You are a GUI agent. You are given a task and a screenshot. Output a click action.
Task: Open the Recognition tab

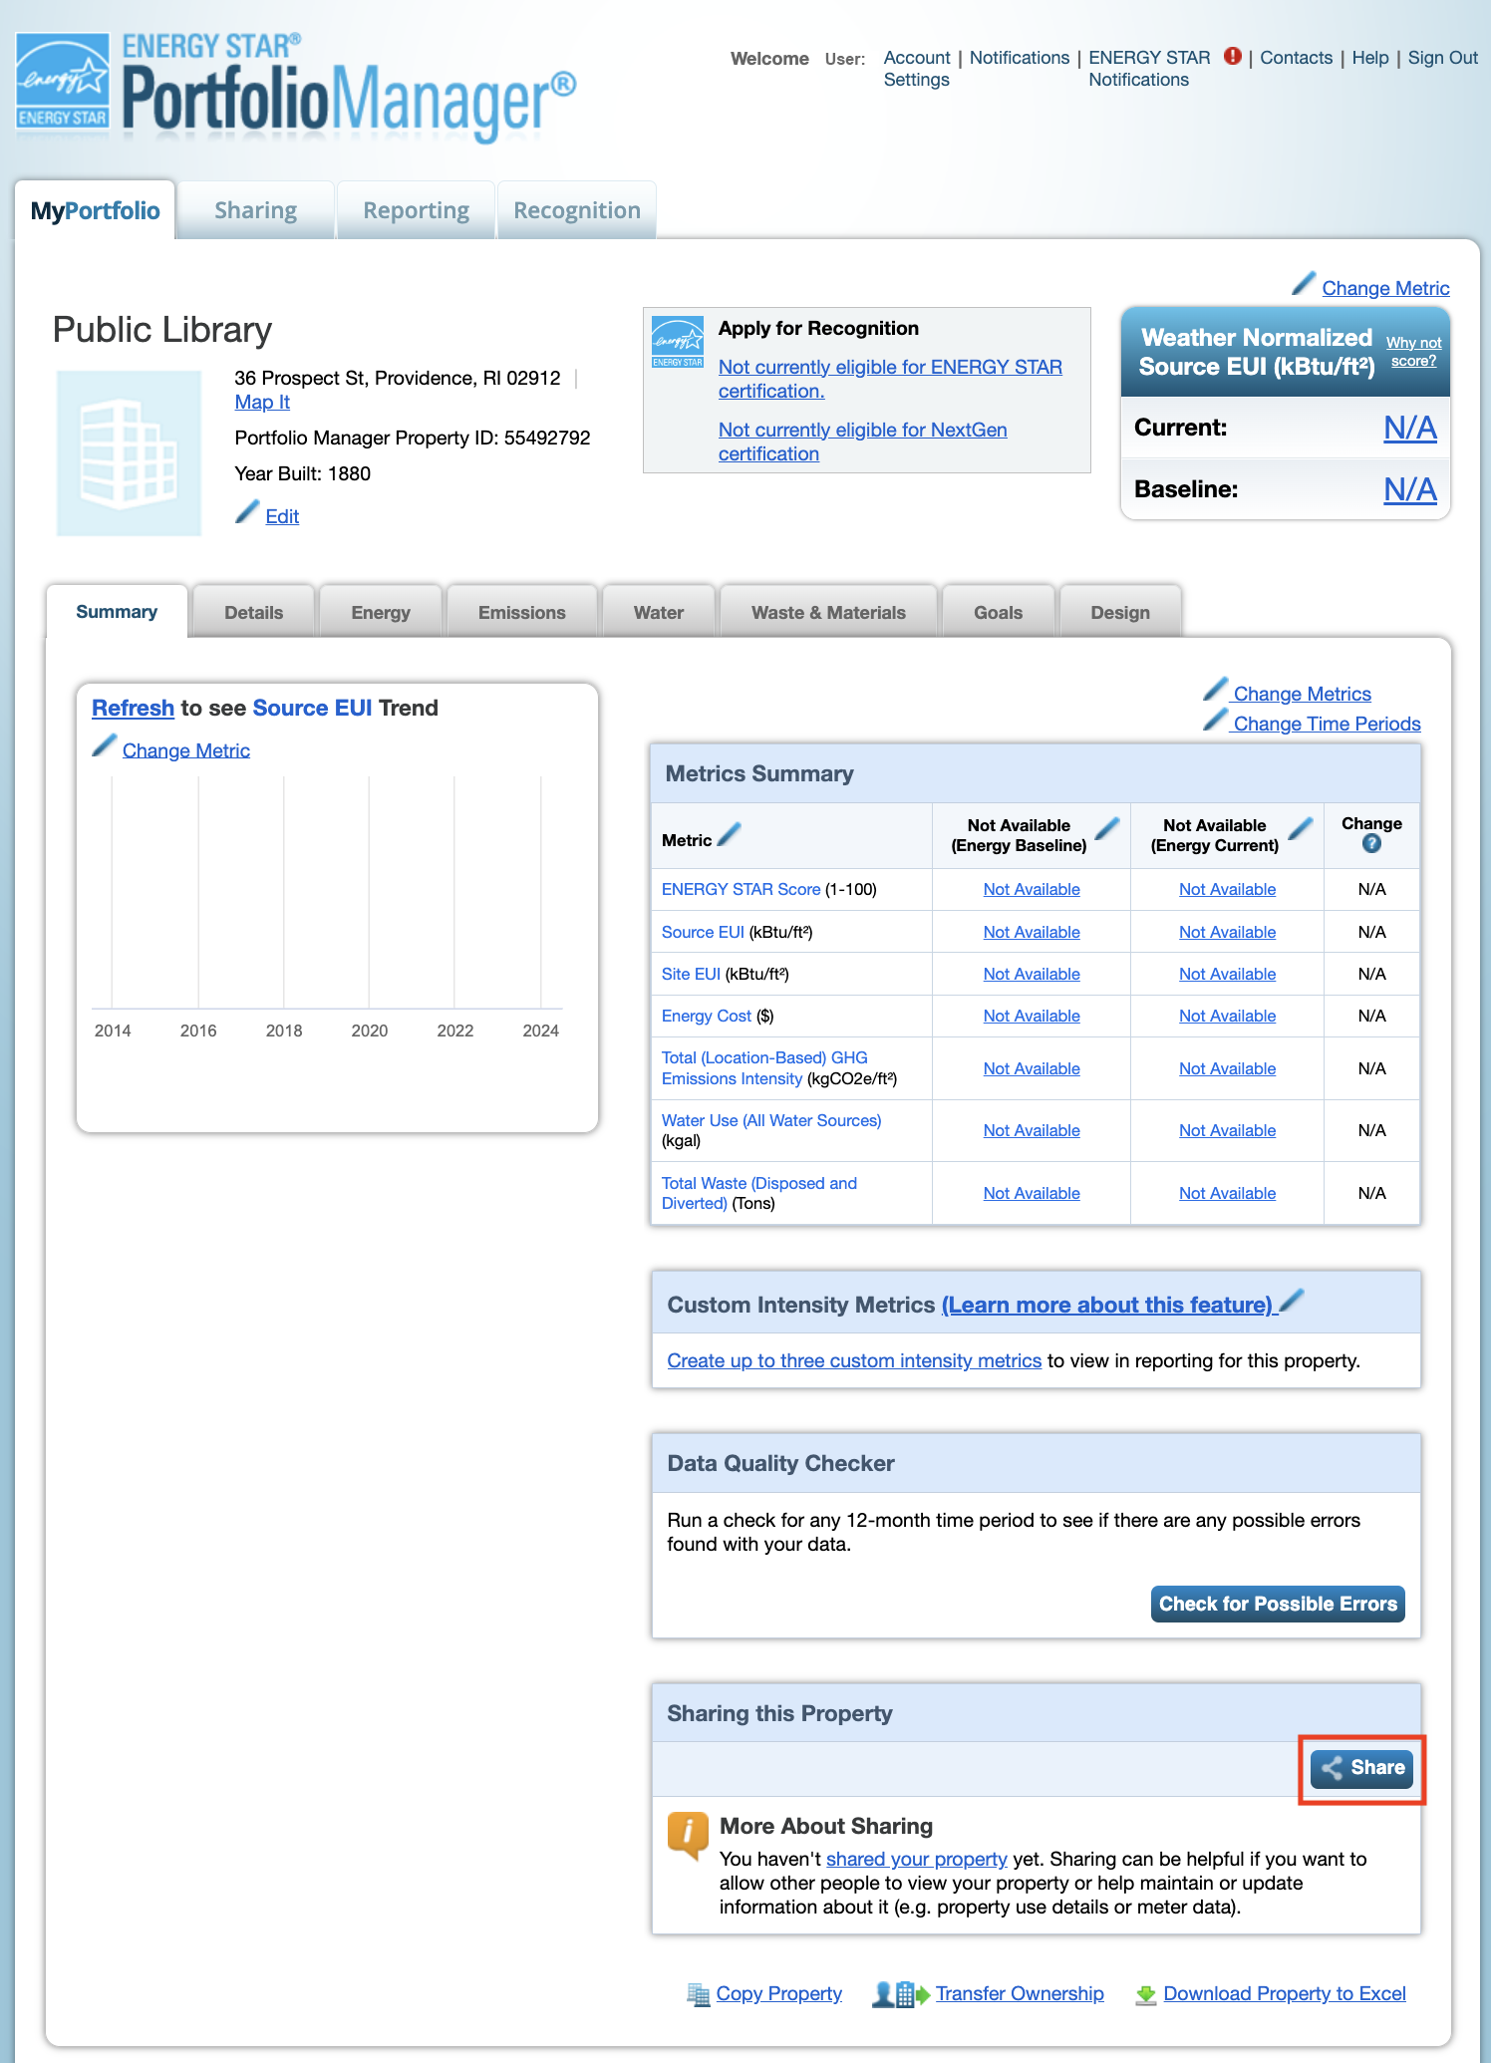[x=576, y=210]
